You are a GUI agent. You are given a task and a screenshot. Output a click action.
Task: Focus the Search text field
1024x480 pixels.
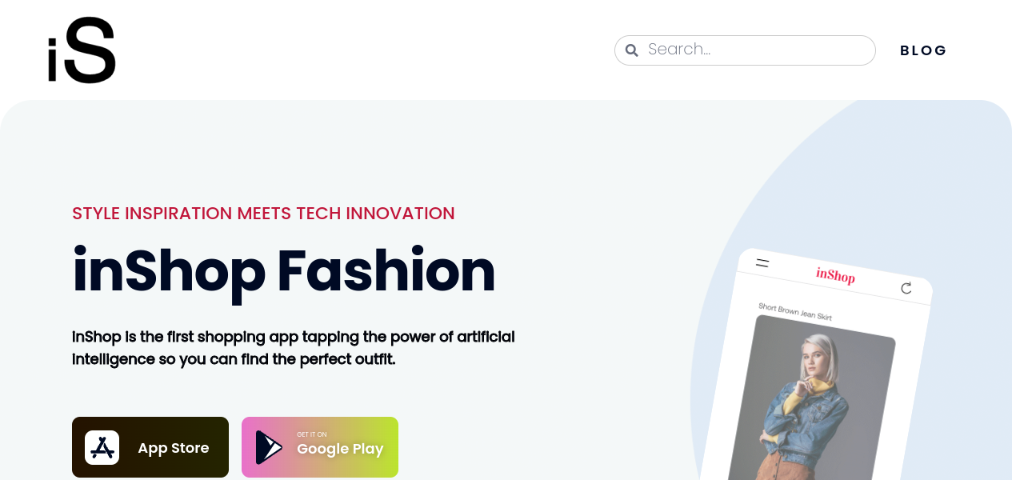pos(756,50)
